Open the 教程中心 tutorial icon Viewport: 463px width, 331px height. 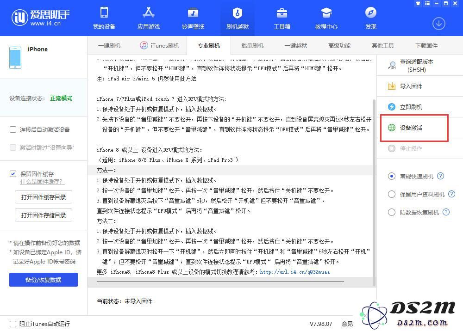326,12
